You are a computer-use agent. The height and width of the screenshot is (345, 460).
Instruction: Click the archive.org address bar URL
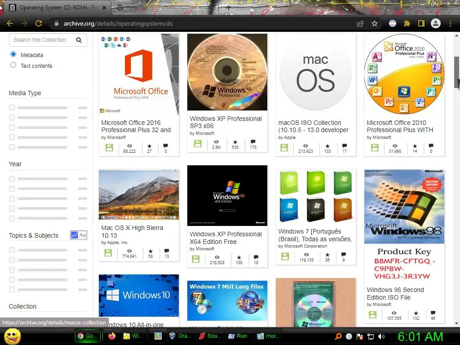pos(118,23)
